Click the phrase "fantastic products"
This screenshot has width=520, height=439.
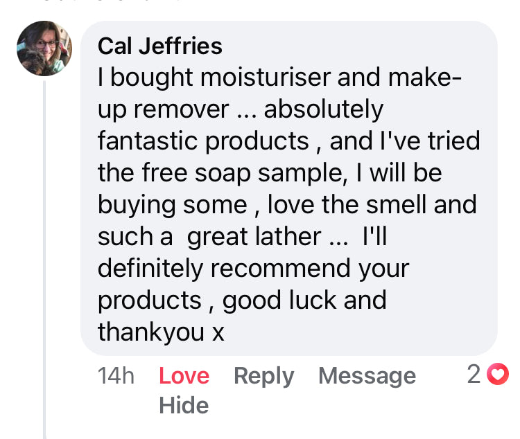203,141
